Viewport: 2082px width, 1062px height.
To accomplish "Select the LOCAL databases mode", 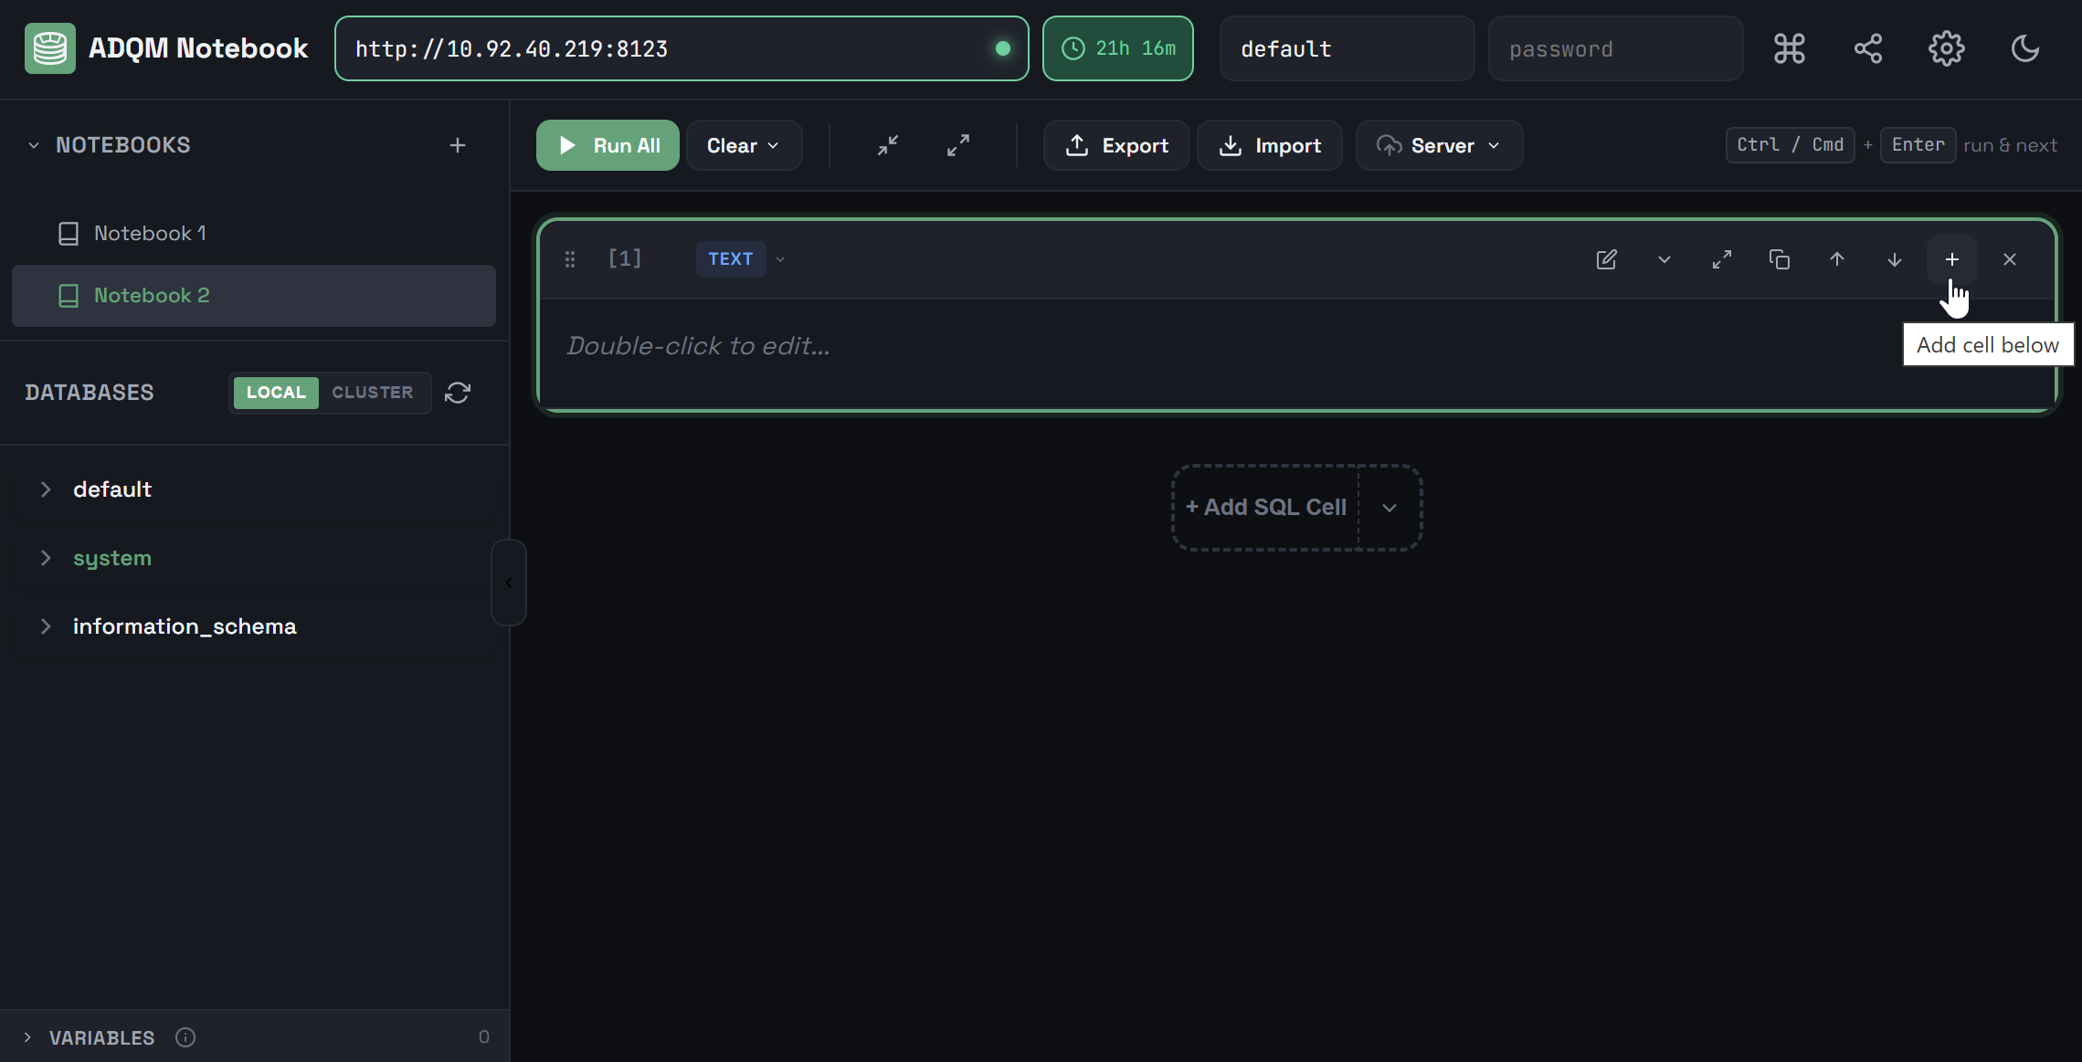I will [x=276, y=393].
